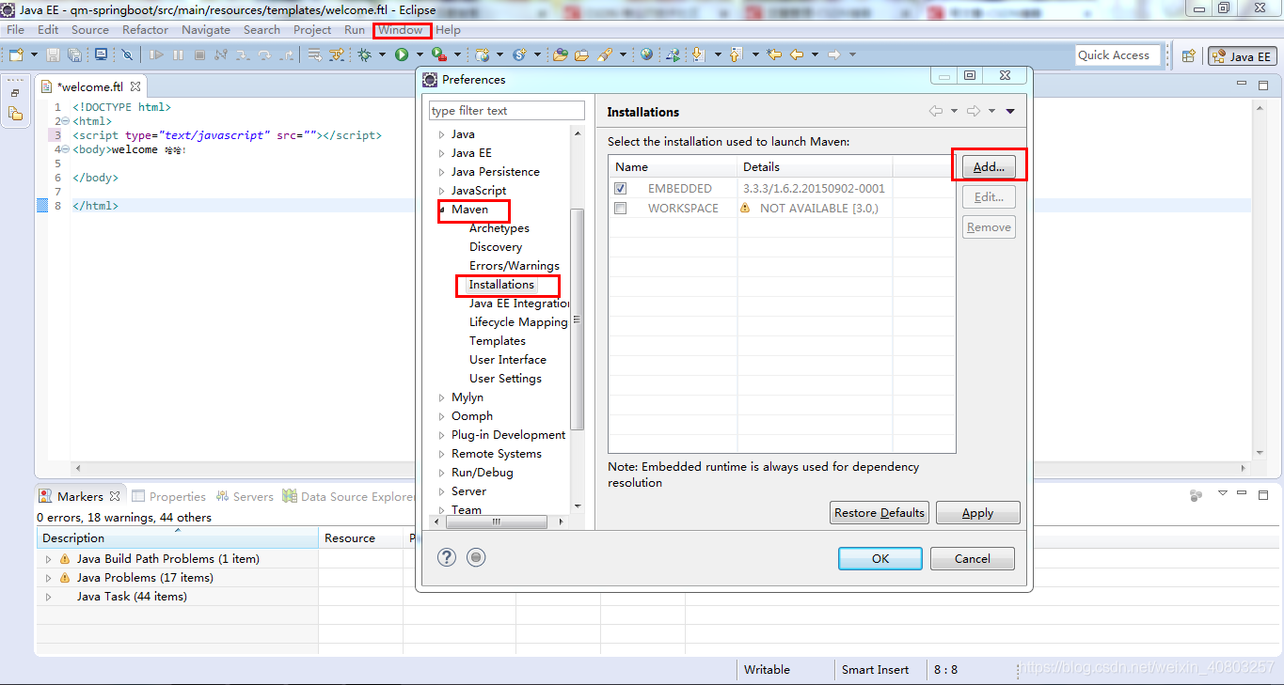Toggle the WORKSPACE installation checkbox

[621, 209]
